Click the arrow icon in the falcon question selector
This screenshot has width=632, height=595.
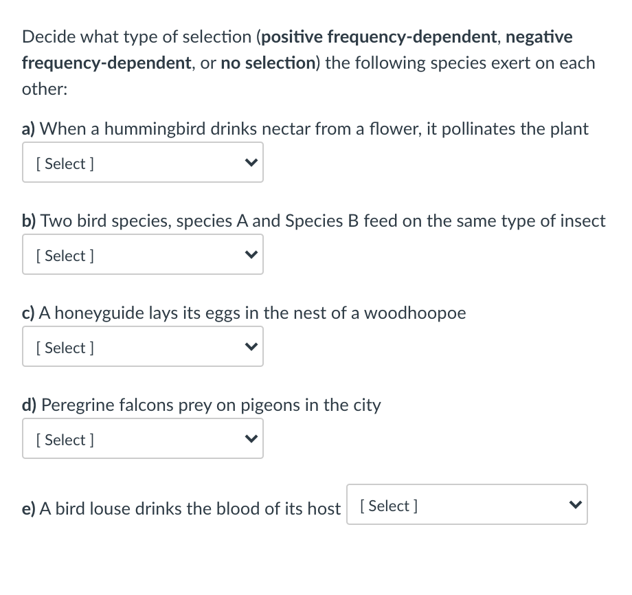(x=251, y=438)
